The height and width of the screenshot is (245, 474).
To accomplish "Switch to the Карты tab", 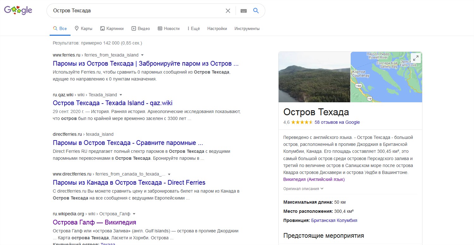I will 83,28.
